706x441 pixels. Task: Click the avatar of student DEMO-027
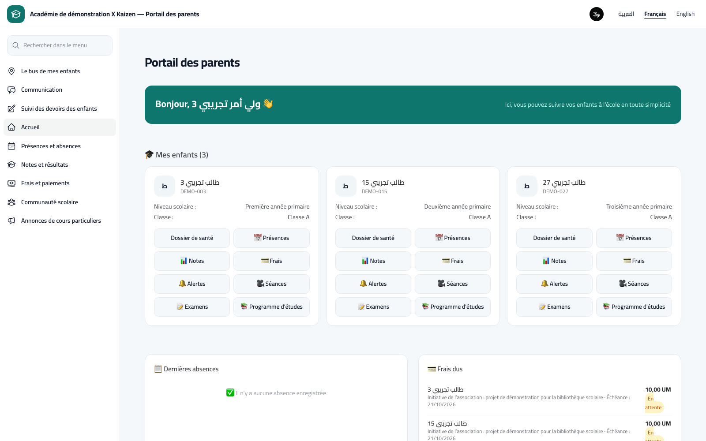[x=527, y=186]
